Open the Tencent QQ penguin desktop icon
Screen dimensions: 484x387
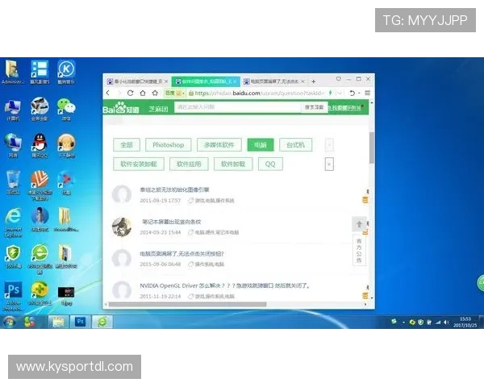(40, 146)
